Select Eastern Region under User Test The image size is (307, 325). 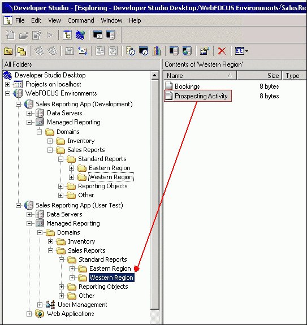point(110,268)
